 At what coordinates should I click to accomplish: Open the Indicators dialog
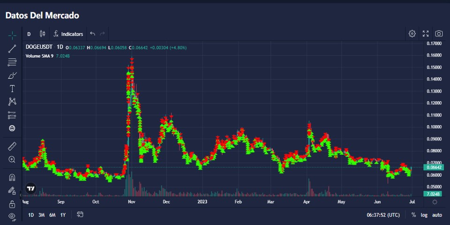(68, 34)
